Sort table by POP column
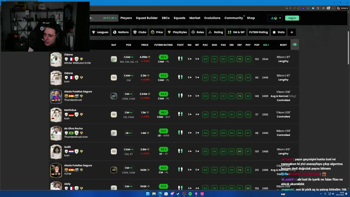350x197 pixels. pos(257,45)
